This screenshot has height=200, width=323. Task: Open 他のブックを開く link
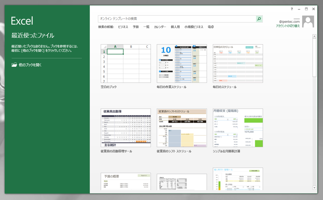click(x=30, y=65)
